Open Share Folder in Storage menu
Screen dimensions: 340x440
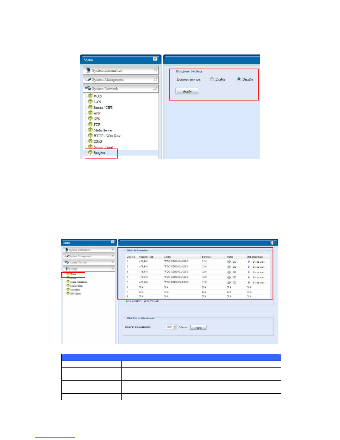click(76, 286)
